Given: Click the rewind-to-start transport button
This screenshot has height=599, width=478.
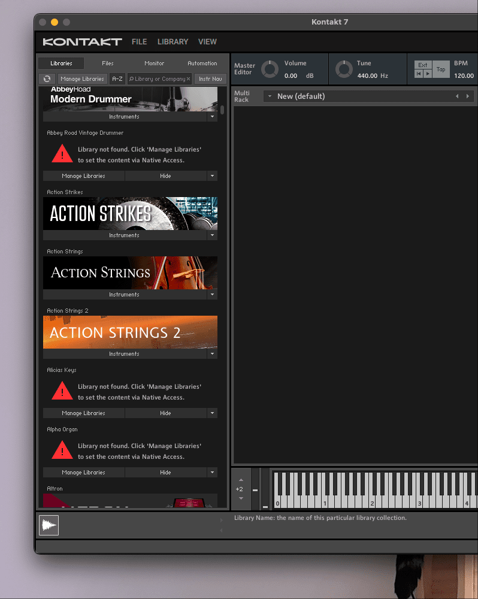Looking at the screenshot, I should click(419, 73).
